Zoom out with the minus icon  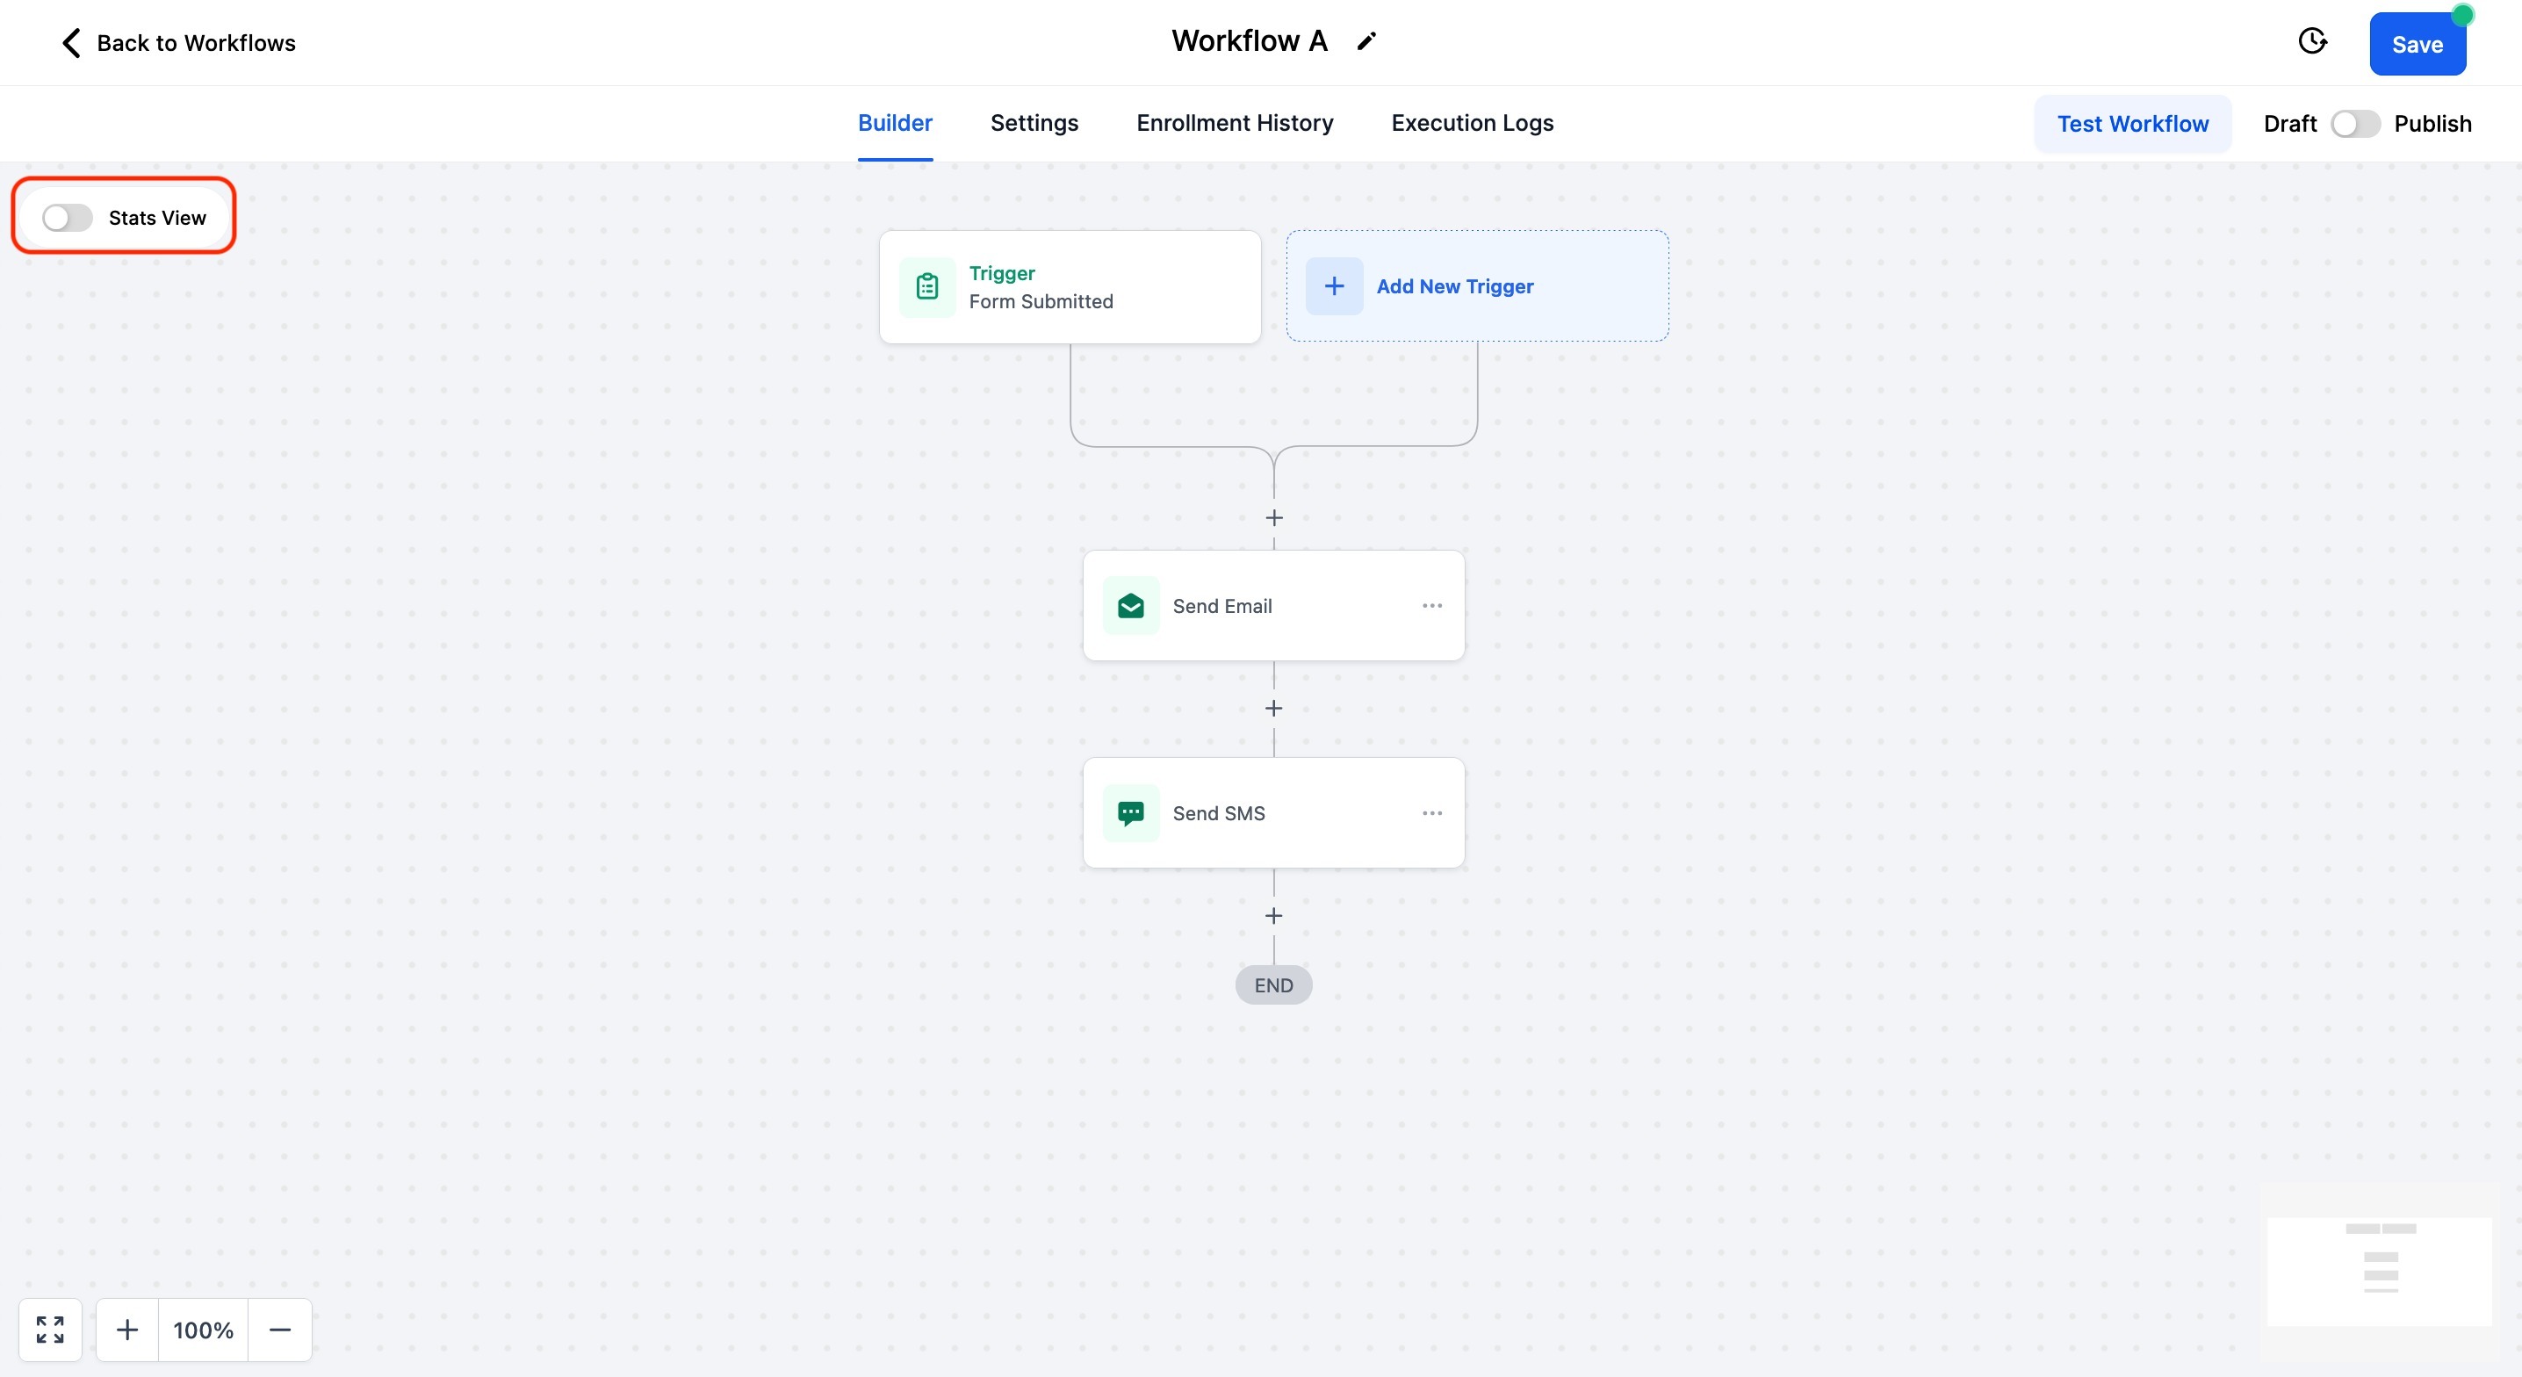280,1329
